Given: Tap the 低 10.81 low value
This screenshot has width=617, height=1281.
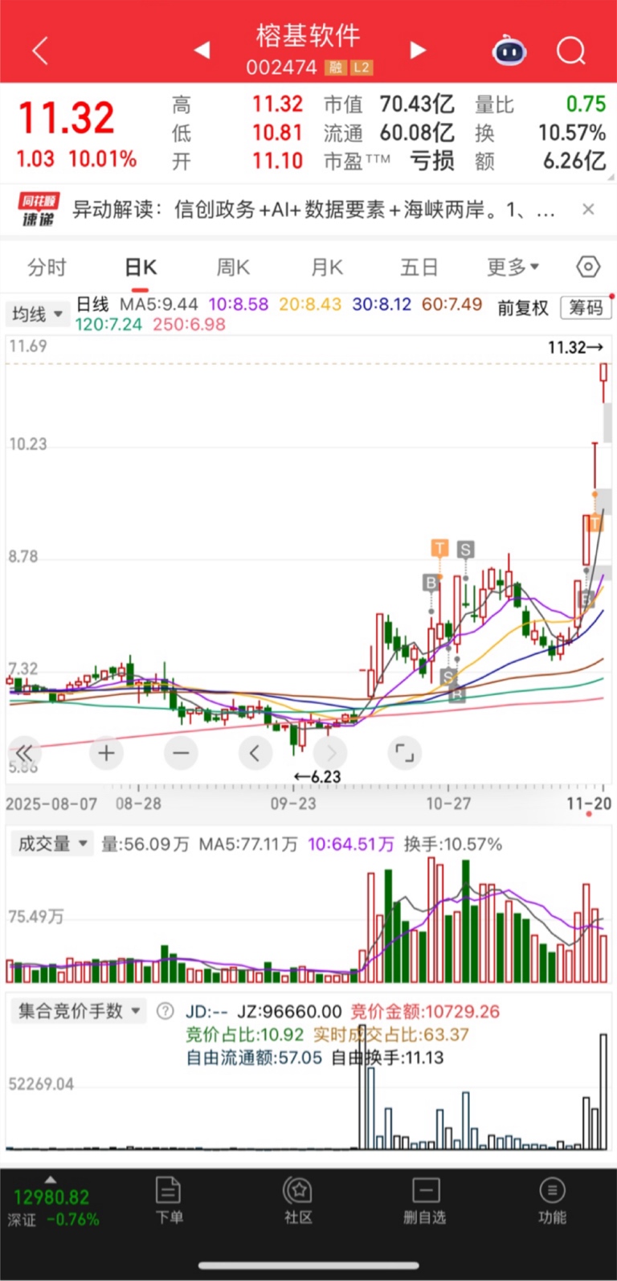Looking at the screenshot, I should coord(277,133).
